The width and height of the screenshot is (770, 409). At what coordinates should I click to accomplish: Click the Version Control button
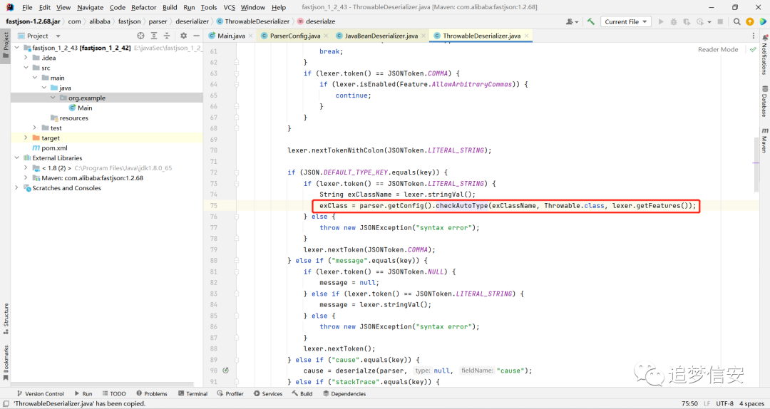[x=40, y=394]
